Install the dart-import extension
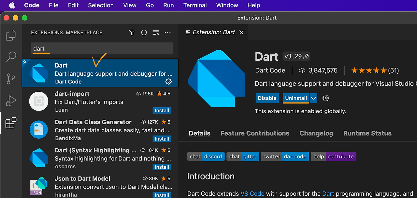 point(162,111)
